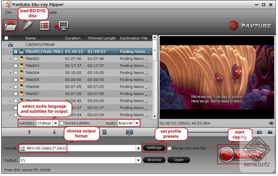Mute the preview volume speaker
Viewport: 278px width, 176px height.
click(x=271, y=123)
